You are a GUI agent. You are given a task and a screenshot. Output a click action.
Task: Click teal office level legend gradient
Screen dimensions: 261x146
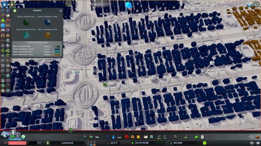click(52, 52)
